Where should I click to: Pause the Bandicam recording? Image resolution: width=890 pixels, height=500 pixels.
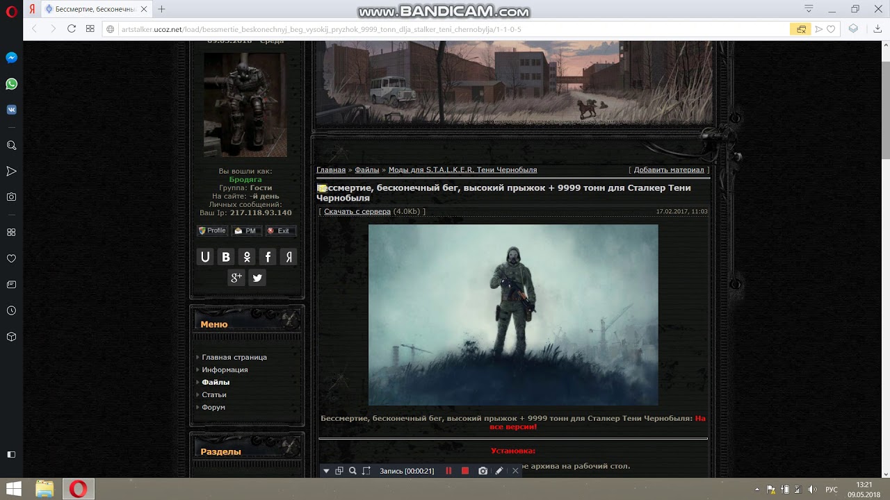point(448,471)
